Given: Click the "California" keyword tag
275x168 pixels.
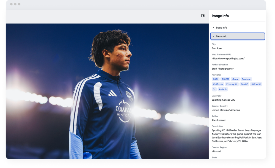Looking at the screenshot, I should click(x=218, y=84).
